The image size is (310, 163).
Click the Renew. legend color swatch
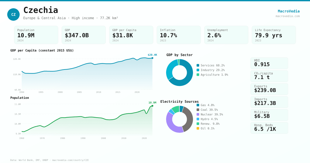tap(198, 124)
